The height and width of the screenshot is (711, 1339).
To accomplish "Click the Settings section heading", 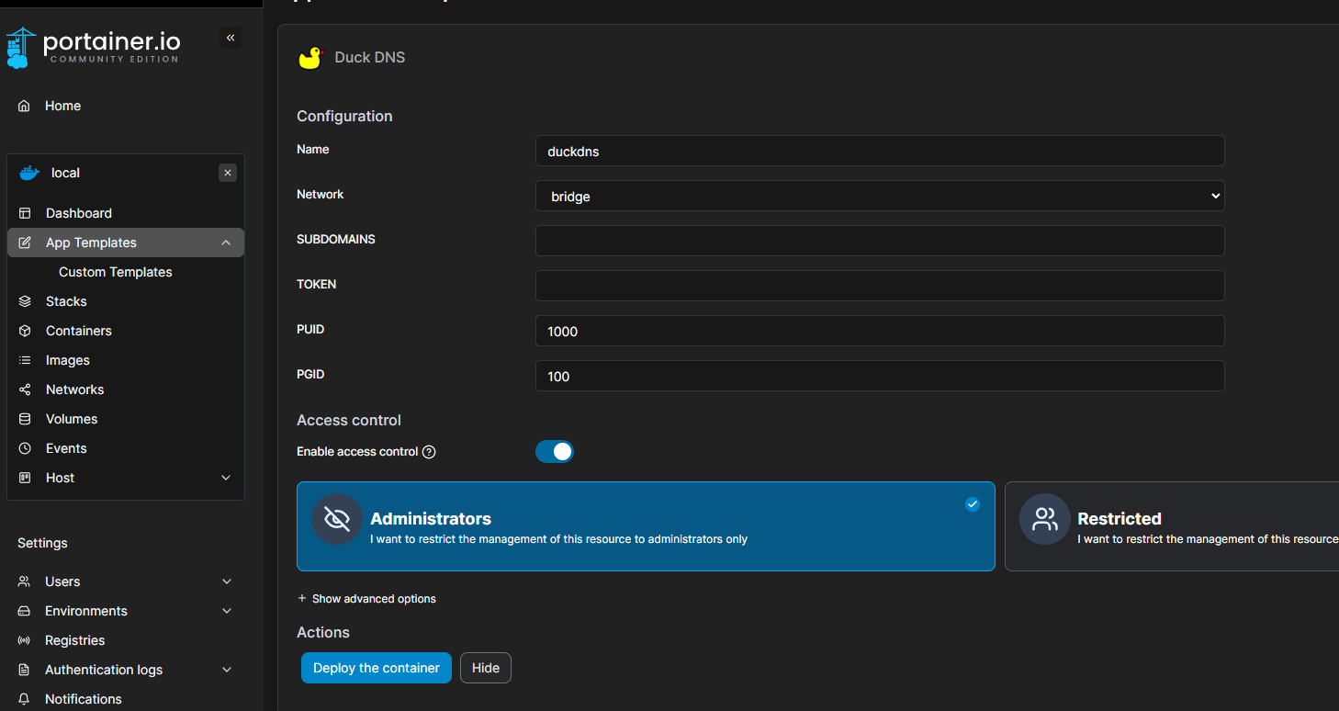I will coord(42,543).
